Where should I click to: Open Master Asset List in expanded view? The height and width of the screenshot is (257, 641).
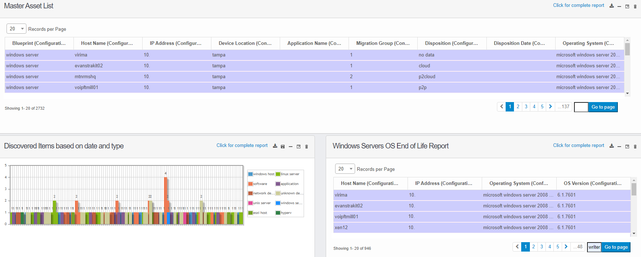(627, 6)
